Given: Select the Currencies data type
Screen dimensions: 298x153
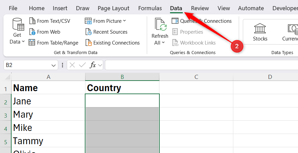Looking at the screenshot, I should (290, 32).
